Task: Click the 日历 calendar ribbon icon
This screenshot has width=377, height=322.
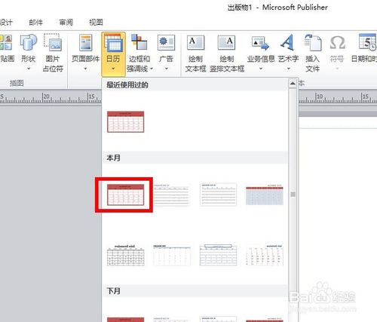Action: (x=113, y=43)
